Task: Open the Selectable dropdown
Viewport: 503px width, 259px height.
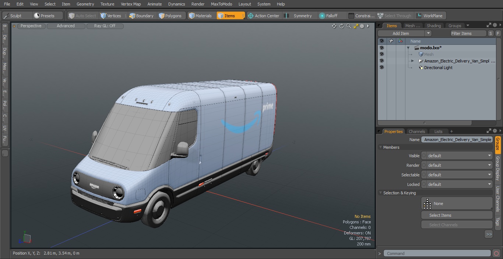Action: pyautogui.click(x=457, y=175)
